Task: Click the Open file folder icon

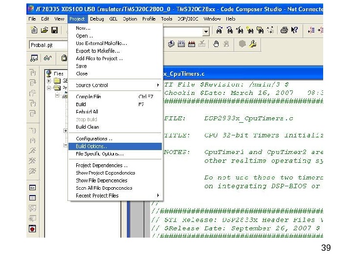Action: pyautogui.click(x=44, y=30)
